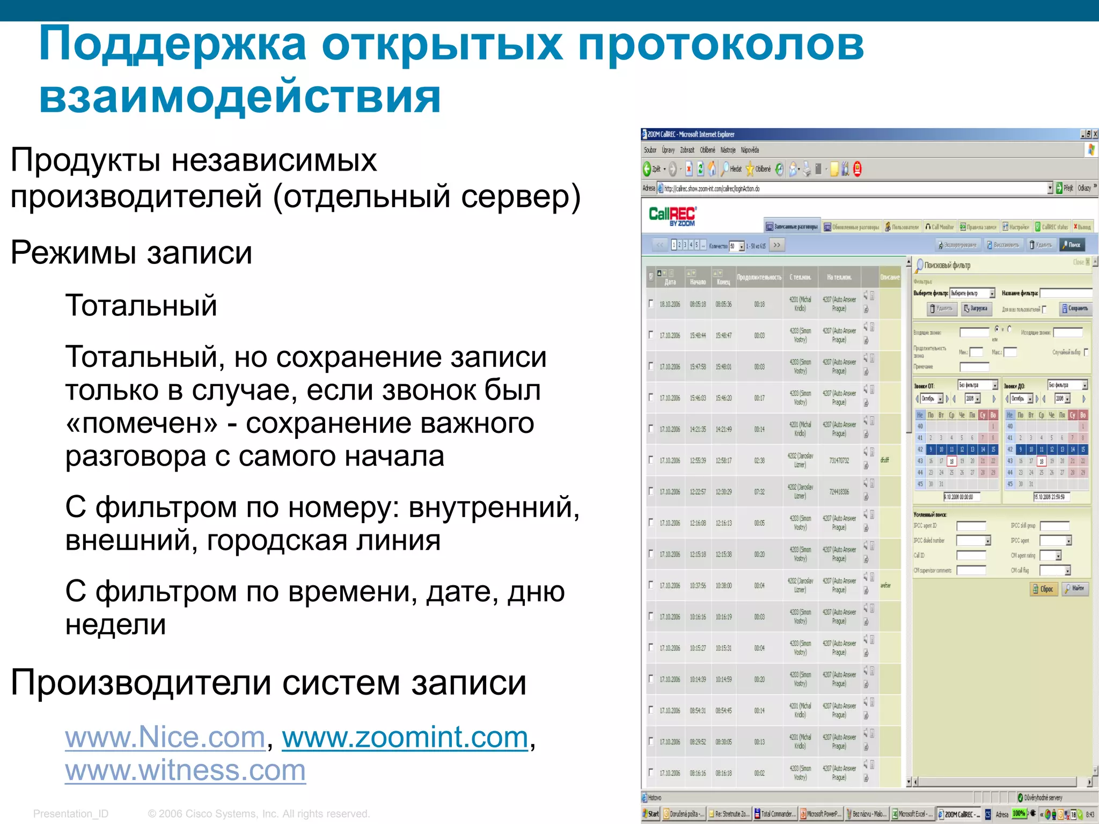Click the Zpět back arrow icon
Image resolution: width=1099 pixels, height=824 pixels.
click(648, 170)
